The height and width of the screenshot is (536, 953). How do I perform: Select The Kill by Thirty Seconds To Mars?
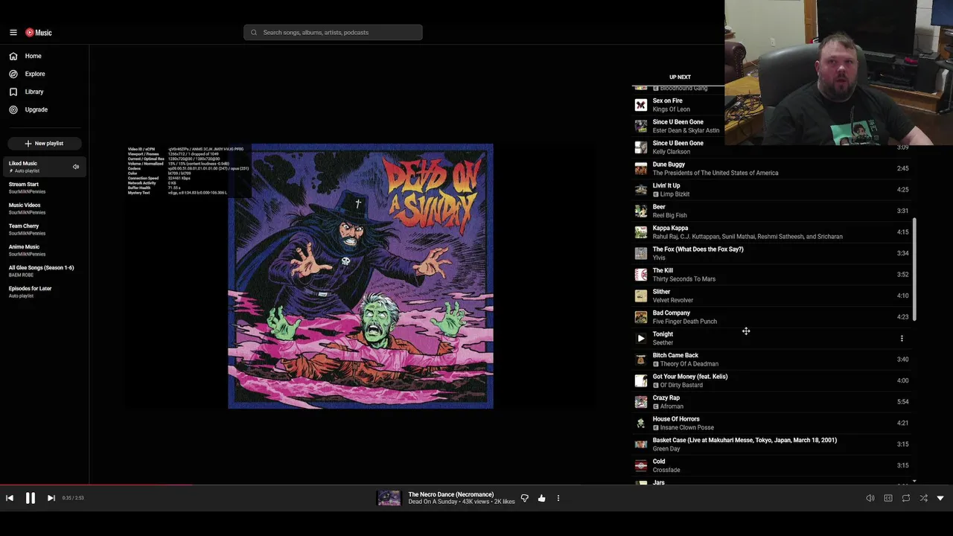pos(771,275)
